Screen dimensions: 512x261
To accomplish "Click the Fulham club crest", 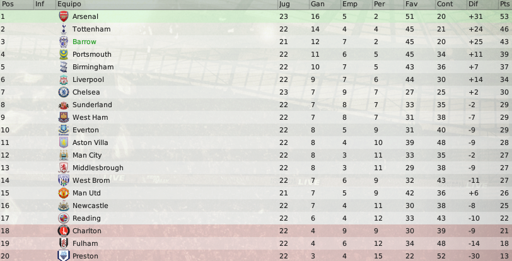I will 64,243.
